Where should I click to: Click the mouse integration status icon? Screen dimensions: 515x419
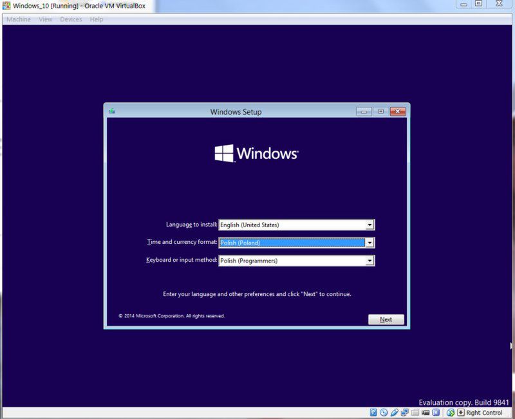click(x=451, y=413)
